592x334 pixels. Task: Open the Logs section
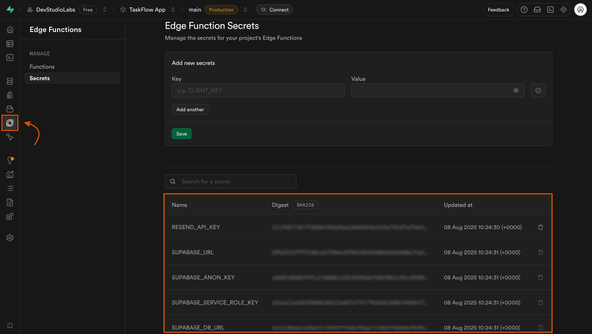pos(10,188)
